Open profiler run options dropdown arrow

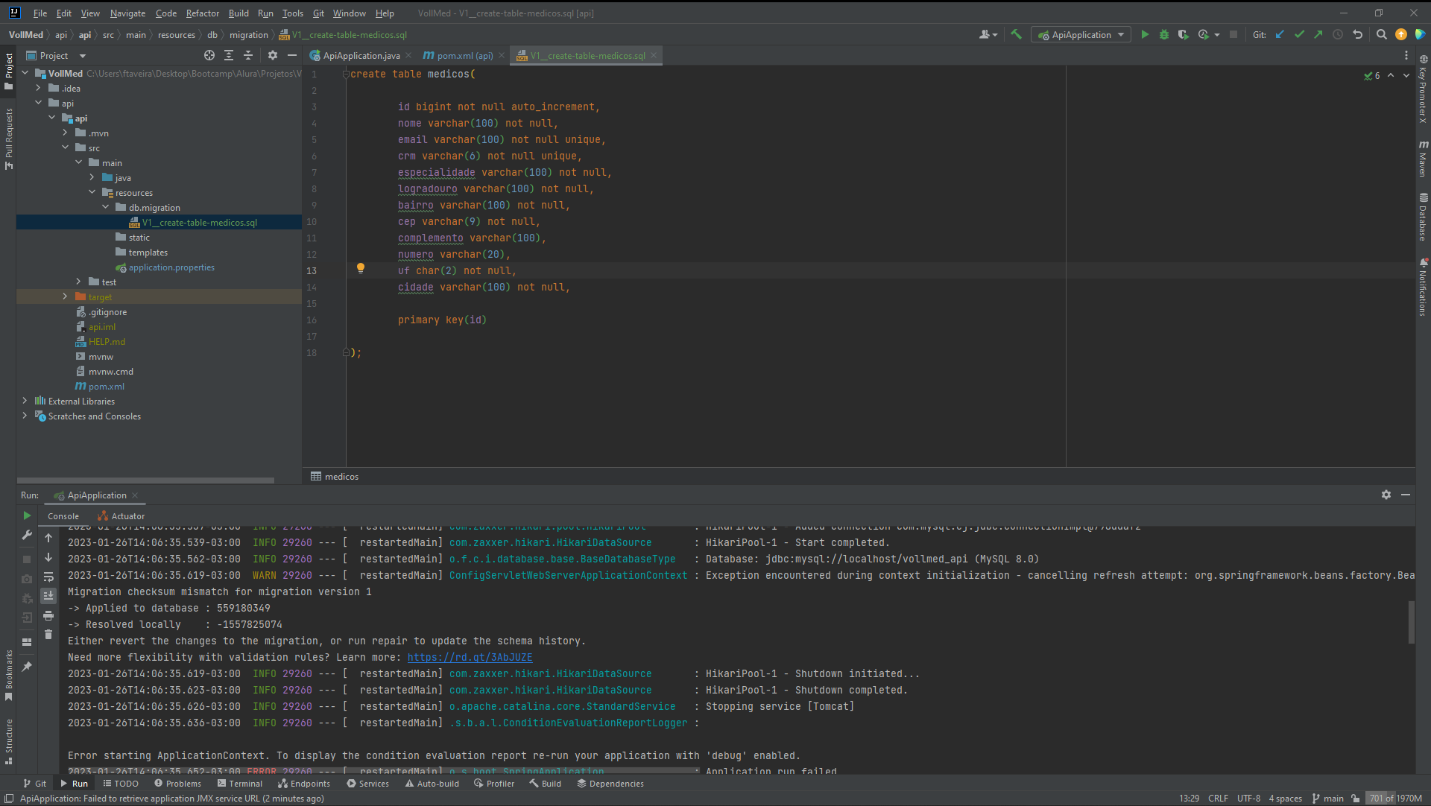tap(1217, 34)
